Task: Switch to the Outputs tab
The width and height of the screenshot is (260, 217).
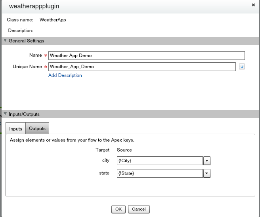Action: [37, 129]
